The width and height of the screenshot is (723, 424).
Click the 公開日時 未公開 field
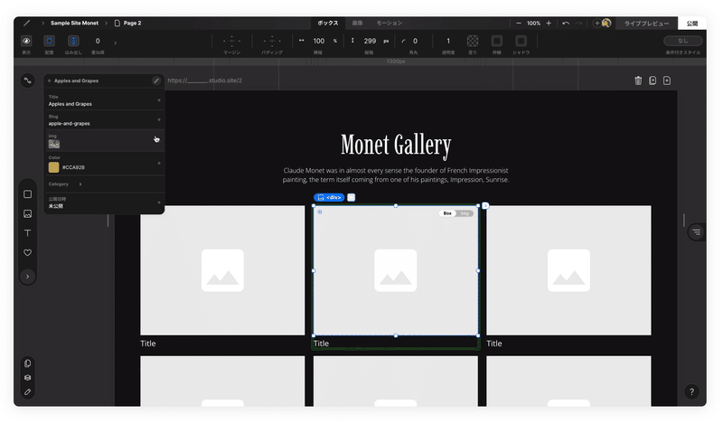pos(104,203)
